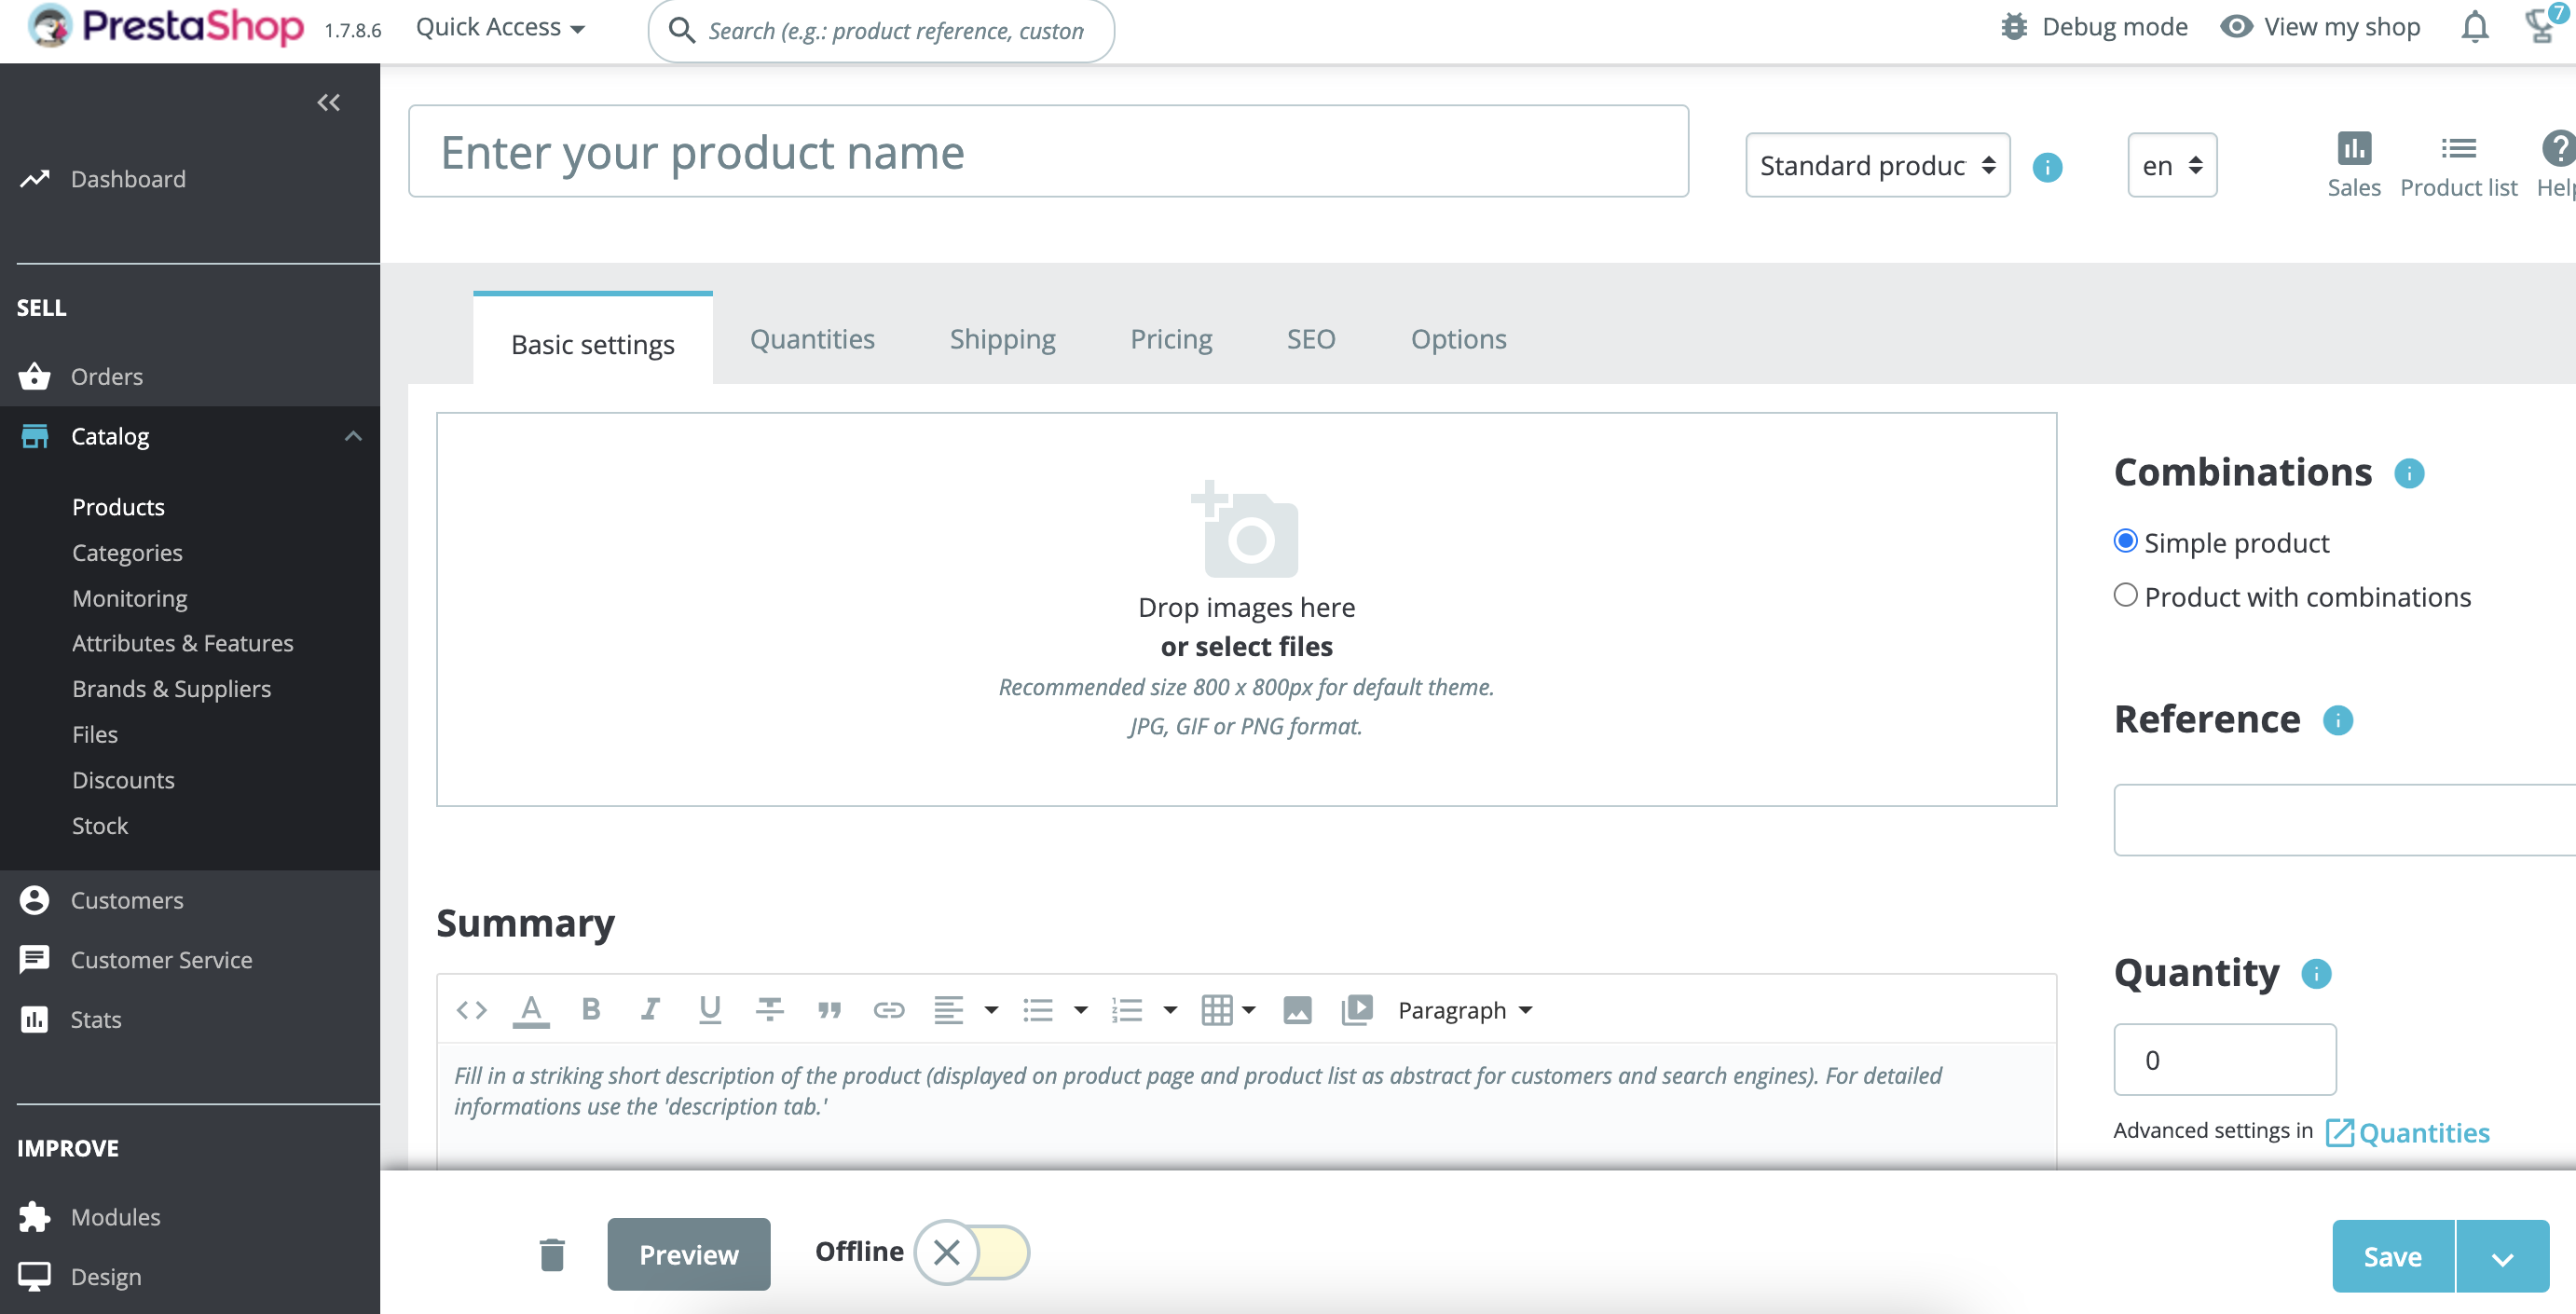Open the text color picker in the editor

(531, 1009)
